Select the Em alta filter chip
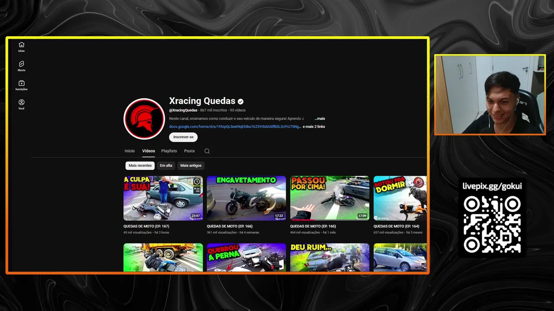This screenshot has height=311, width=554. click(166, 165)
